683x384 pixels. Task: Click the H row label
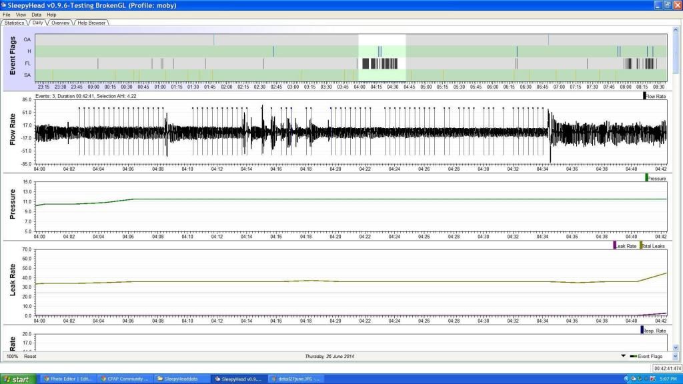[29, 51]
